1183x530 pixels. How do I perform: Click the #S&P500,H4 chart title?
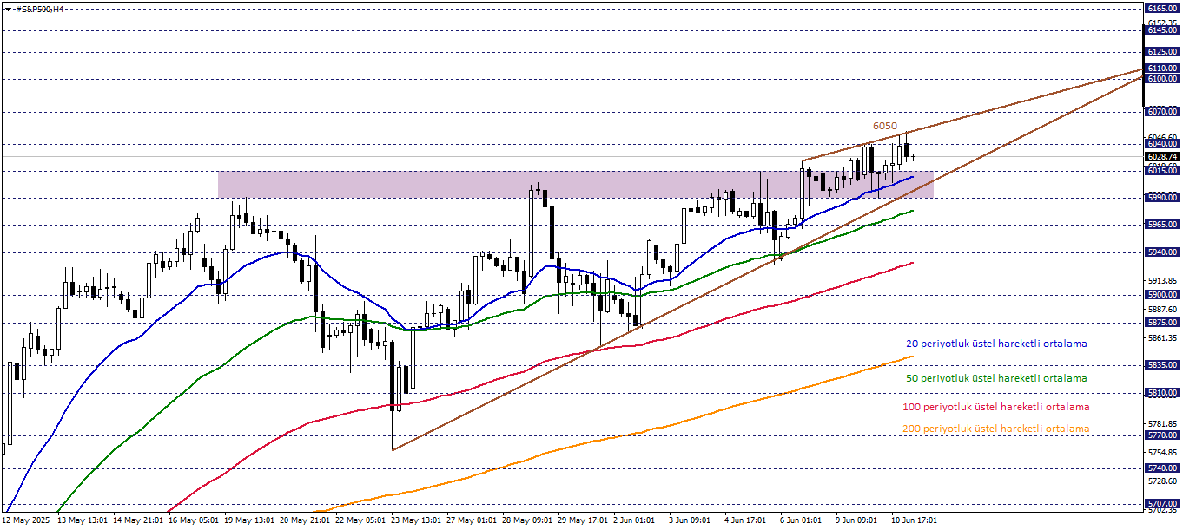pyautogui.click(x=39, y=9)
